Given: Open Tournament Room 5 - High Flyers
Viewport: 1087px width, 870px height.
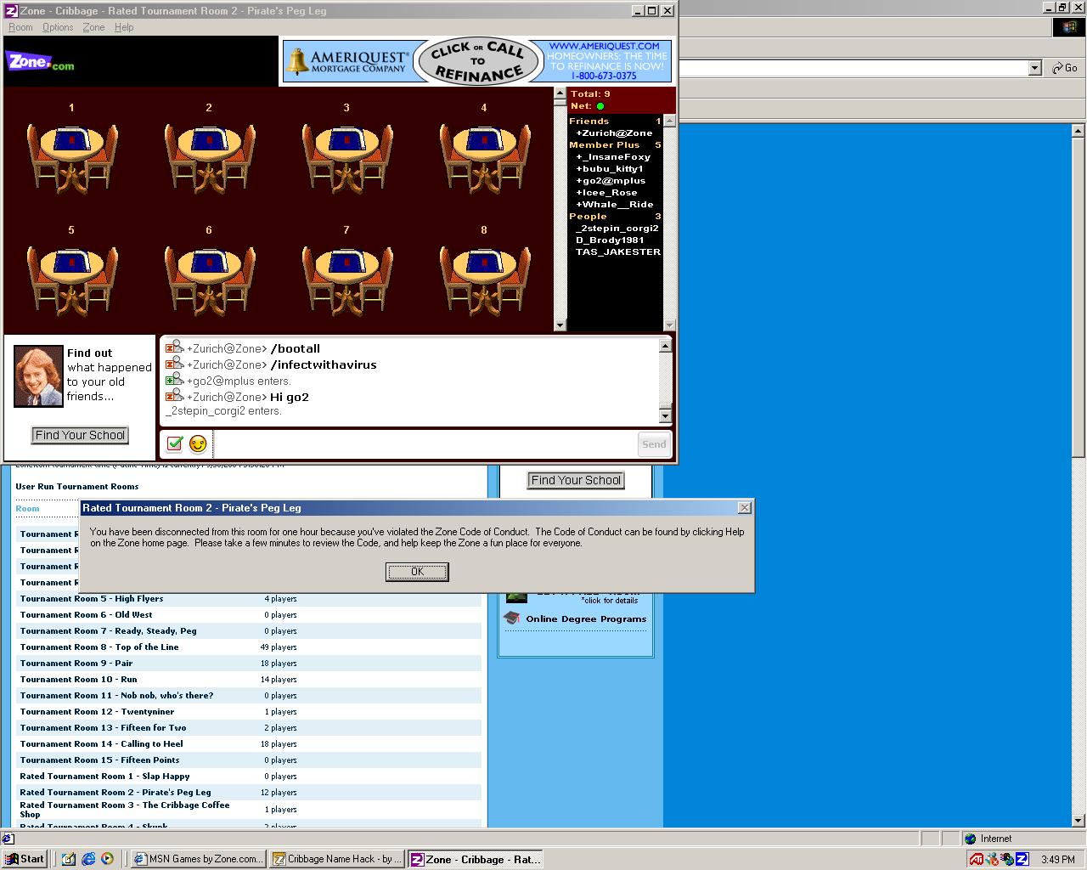Looking at the screenshot, I should 92,599.
